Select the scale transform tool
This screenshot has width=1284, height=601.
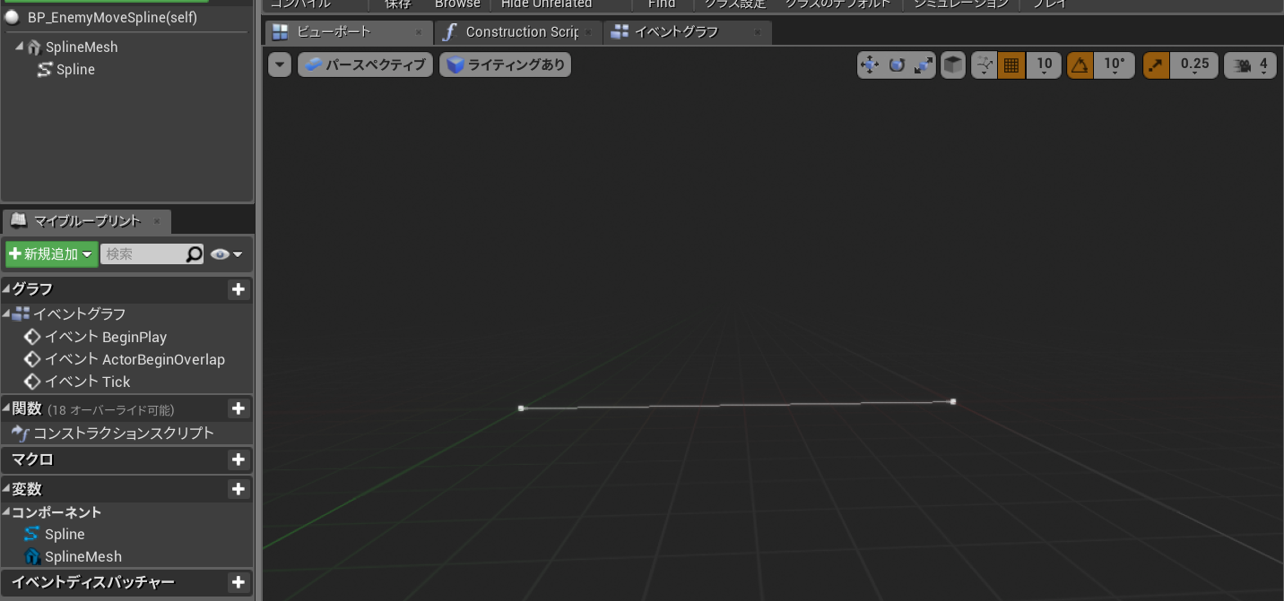tap(924, 64)
